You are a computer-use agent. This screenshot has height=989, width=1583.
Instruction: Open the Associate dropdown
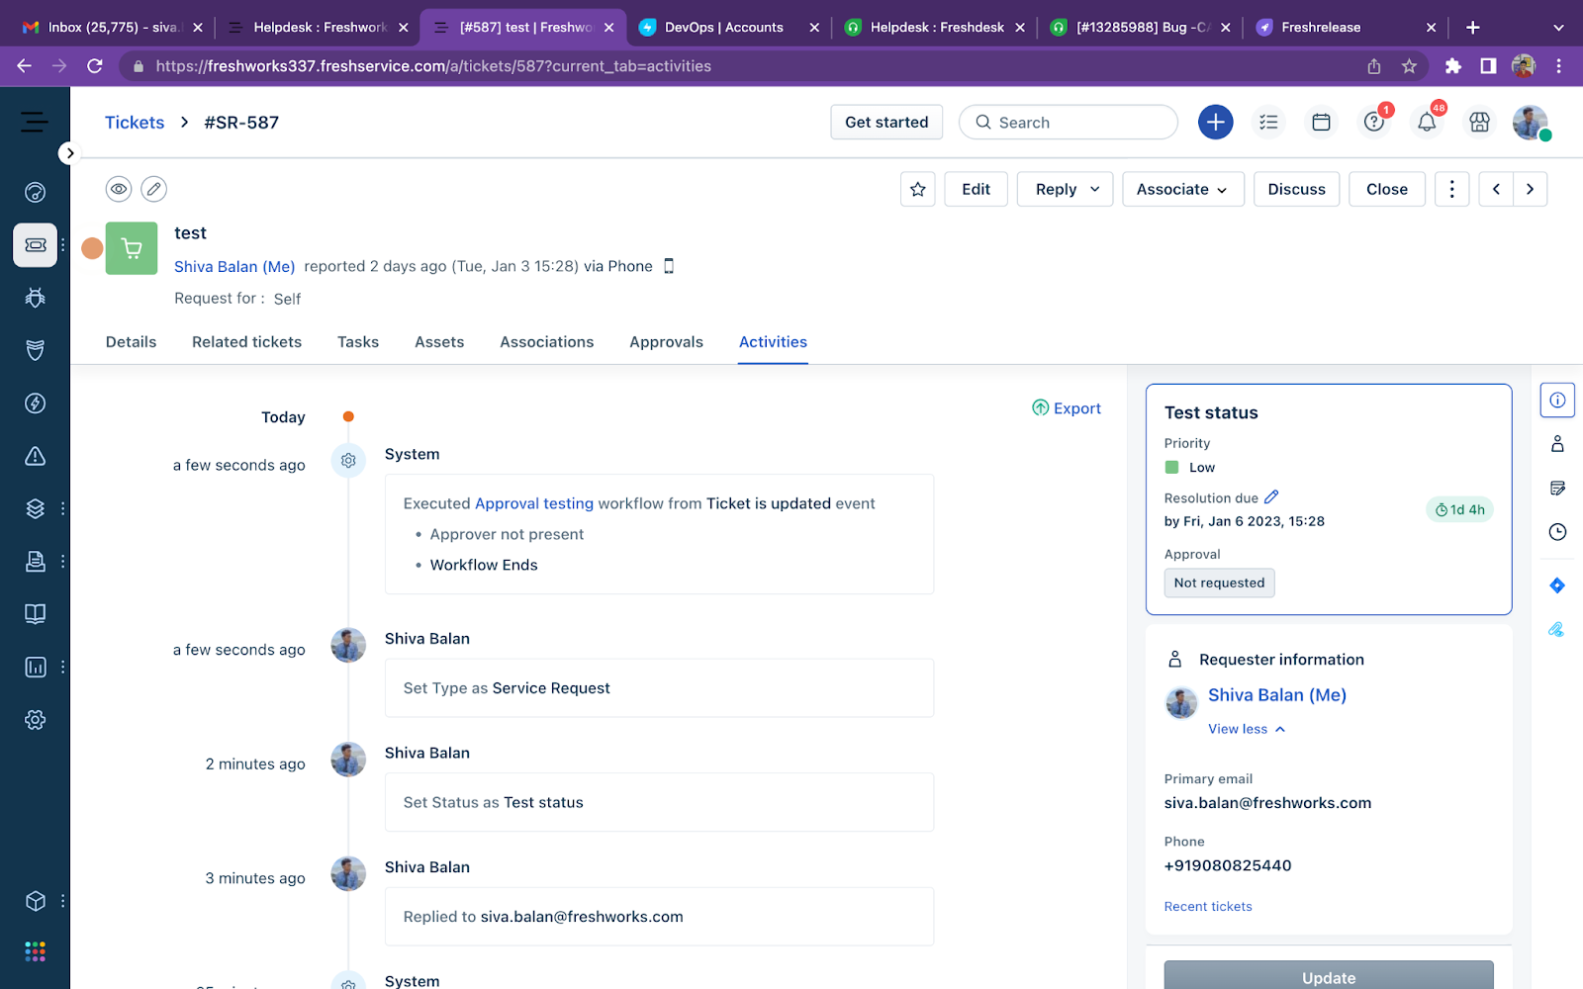pyautogui.click(x=1182, y=189)
